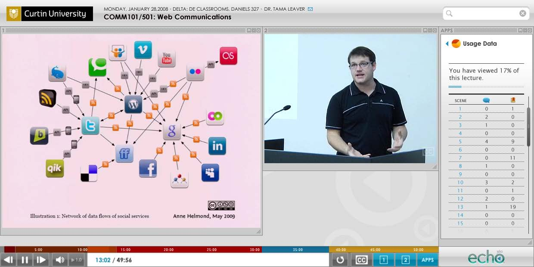Open scene 12 from the scene list

460,199
